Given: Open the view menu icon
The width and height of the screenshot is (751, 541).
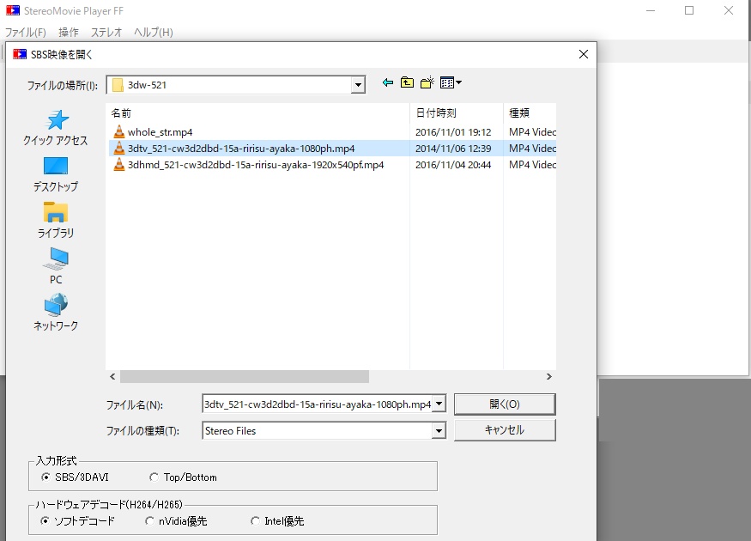Looking at the screenshot, I should (x=451, y=83).
